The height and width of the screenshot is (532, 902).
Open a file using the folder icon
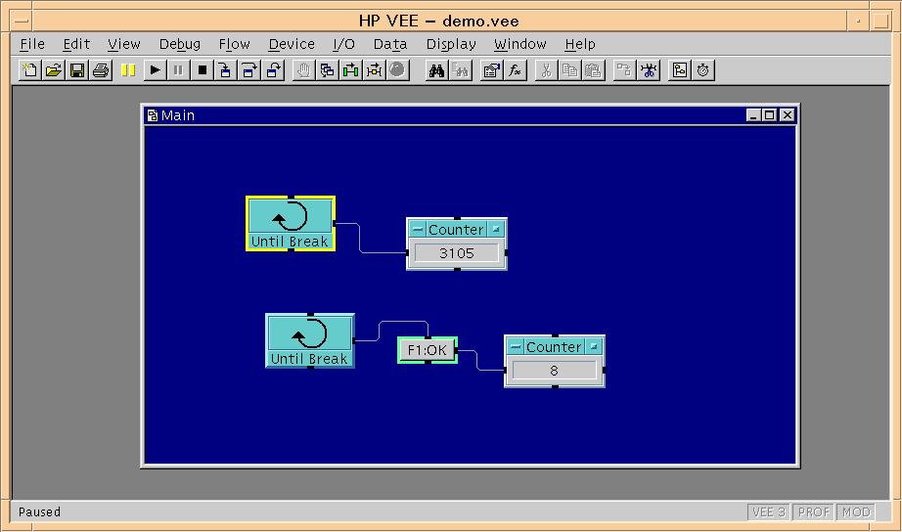54,70
